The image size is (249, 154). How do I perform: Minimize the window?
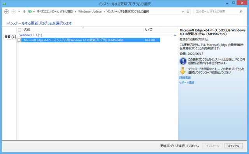[x=227, y=3]
